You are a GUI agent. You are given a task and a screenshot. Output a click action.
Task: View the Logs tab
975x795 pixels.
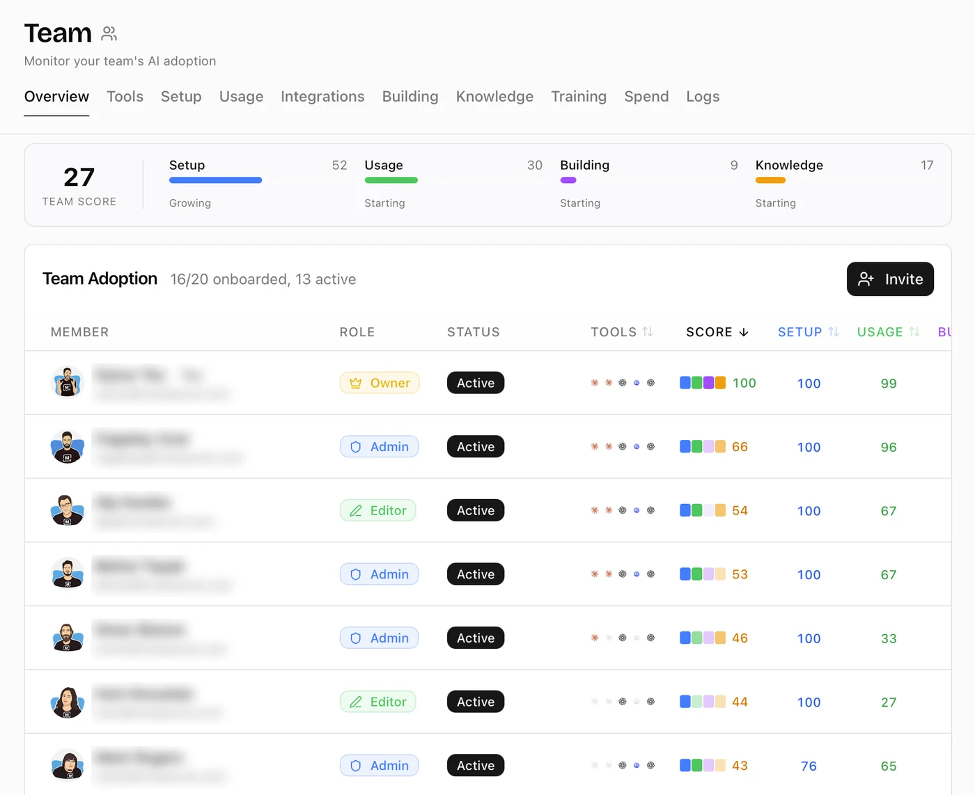[x=703, y=97]
